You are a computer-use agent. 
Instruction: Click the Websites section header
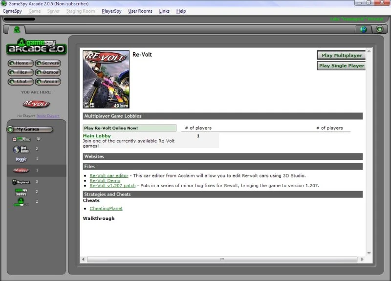(223, 156)
